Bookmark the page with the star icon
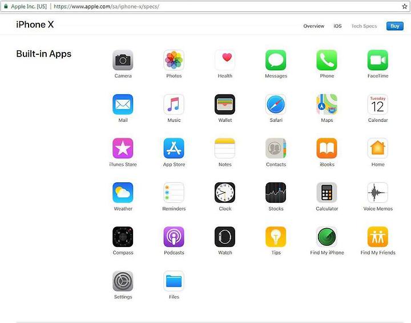 (x=405, y=6)
